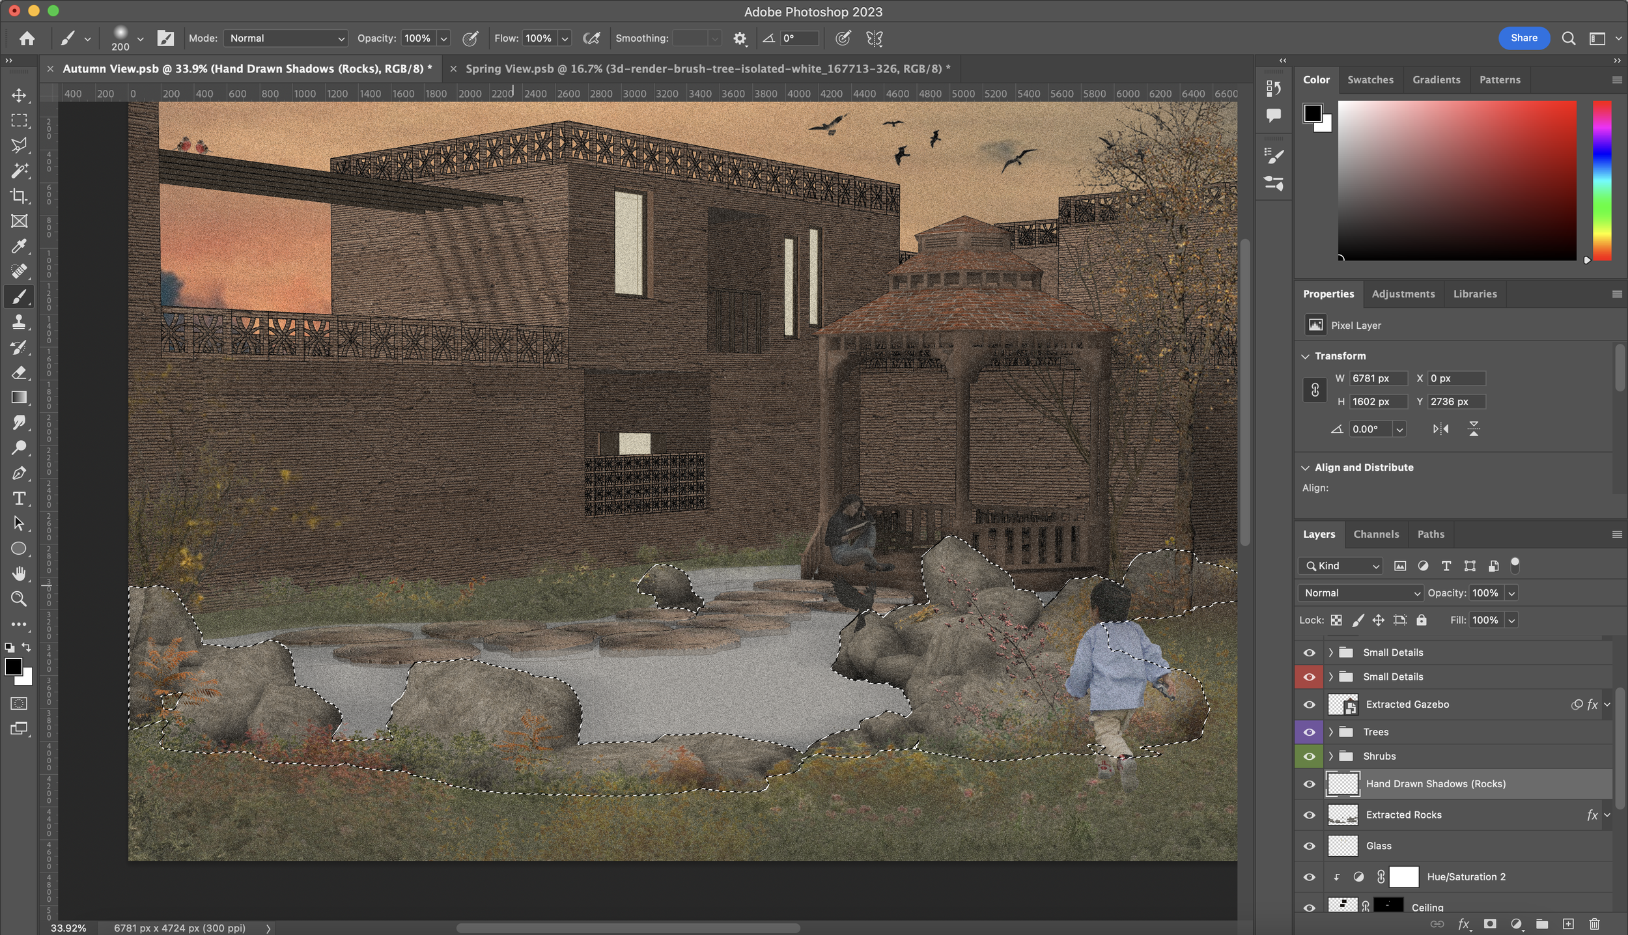Viewport: 1628px width, 935px height.
Task: Switch to the Swatches tab
Action: (x=1370, y=80)
